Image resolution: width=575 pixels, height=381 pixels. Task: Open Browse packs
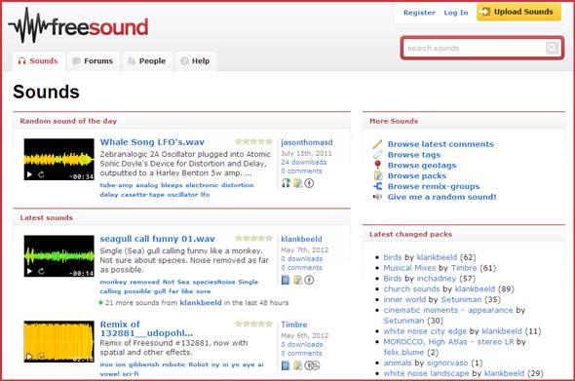coord(417,176)
